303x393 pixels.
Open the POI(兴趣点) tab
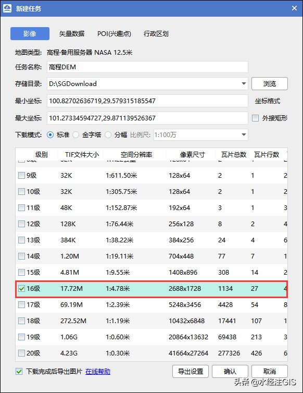tap(114, 33)
